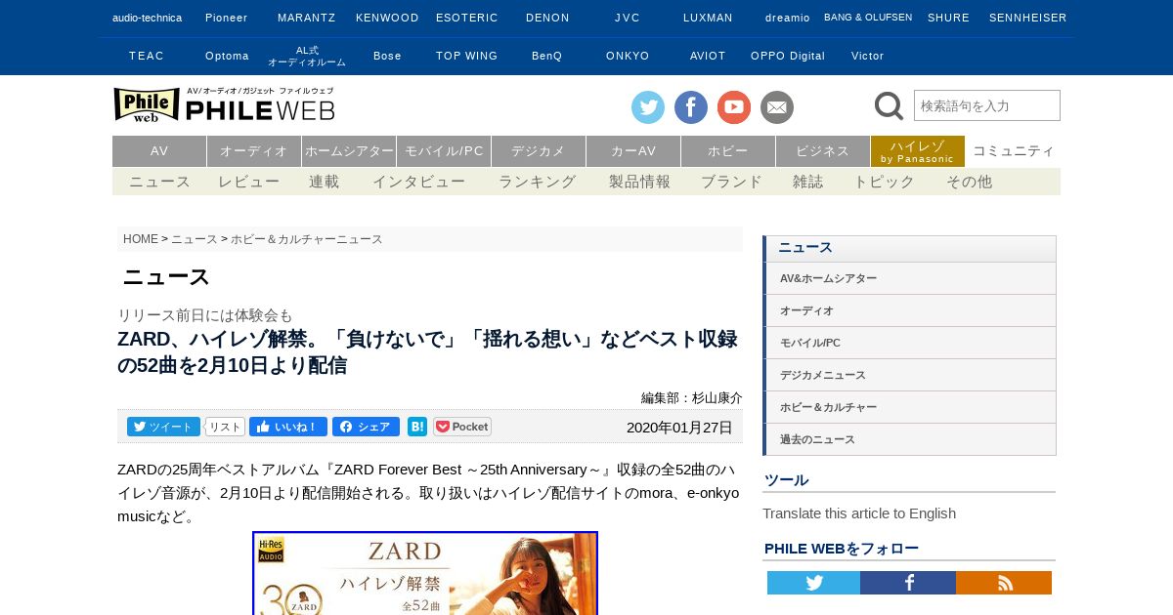Image resolution: width=1173 pixels, height=615 pixels.
Task: Select ブランド in the sub-navigation bar
Action: click(731, 182)
